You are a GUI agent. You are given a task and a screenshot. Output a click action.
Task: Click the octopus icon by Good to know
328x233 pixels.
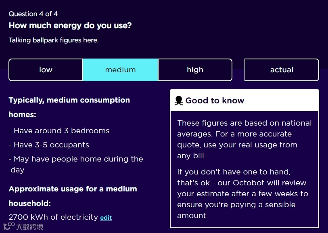tap(178, 101)
